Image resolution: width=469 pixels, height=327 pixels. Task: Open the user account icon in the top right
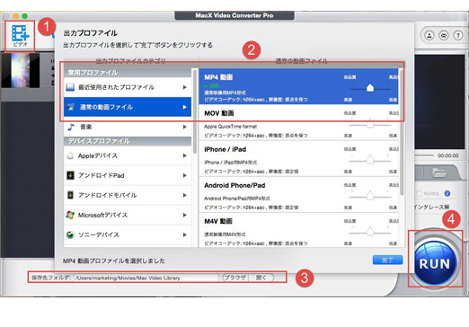click(x=429, y=36)
